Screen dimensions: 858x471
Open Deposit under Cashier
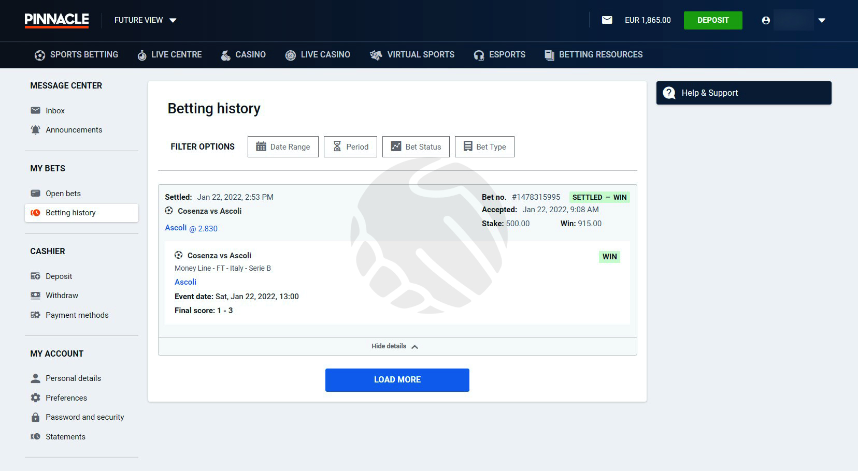[59, 276]
